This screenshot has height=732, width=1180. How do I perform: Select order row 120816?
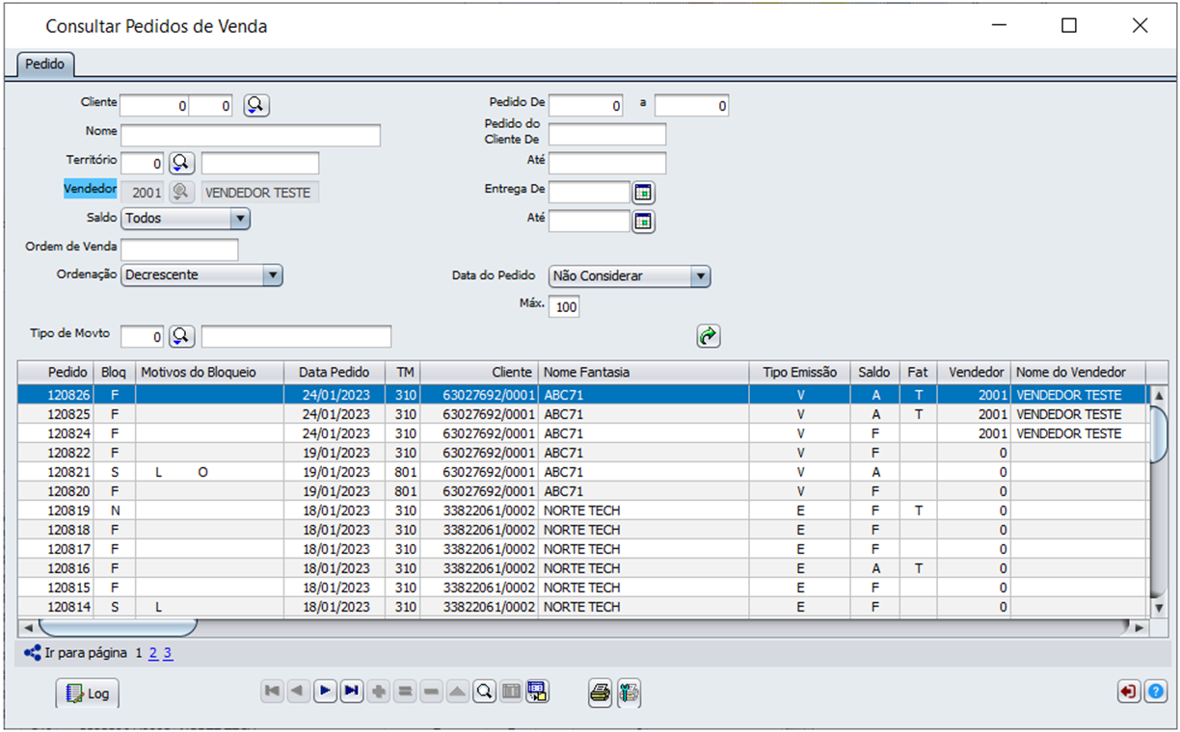(x=583, y=568)
